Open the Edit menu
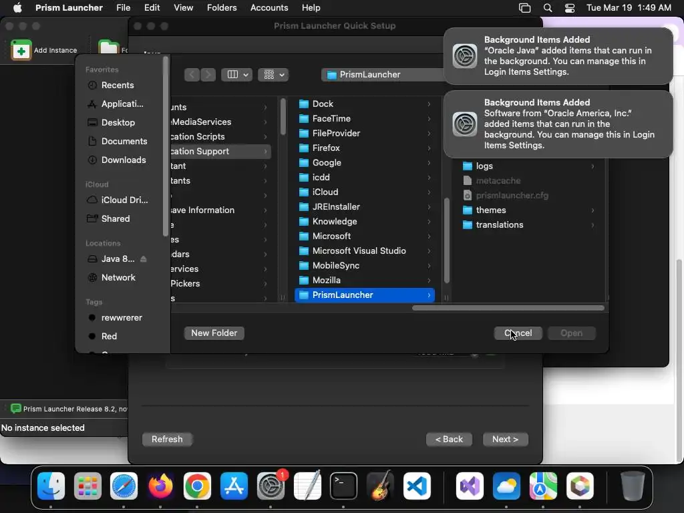Image resolution: width=684 pixels, height=513 pixels. 152,8
